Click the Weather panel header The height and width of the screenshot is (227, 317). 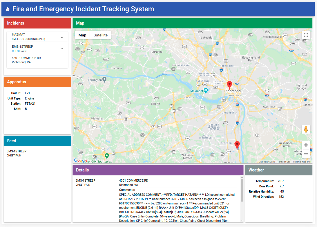279,170
